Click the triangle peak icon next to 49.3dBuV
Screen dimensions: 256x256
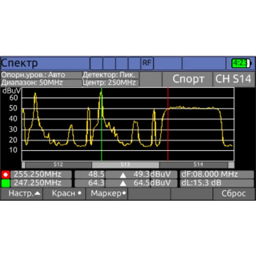[x=123, y=175]
